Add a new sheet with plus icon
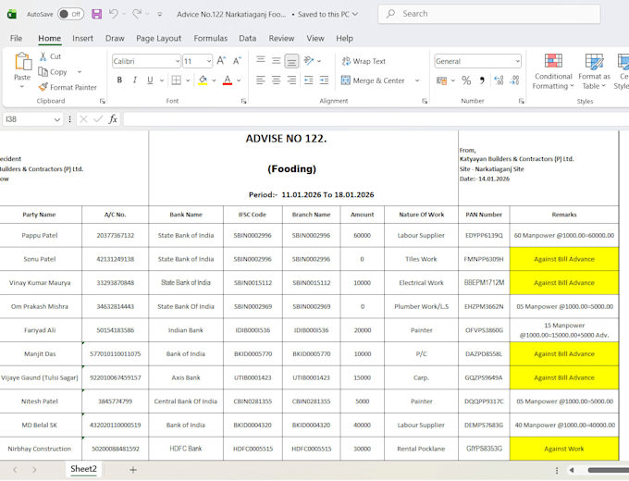629x481 pixels. 133,470
